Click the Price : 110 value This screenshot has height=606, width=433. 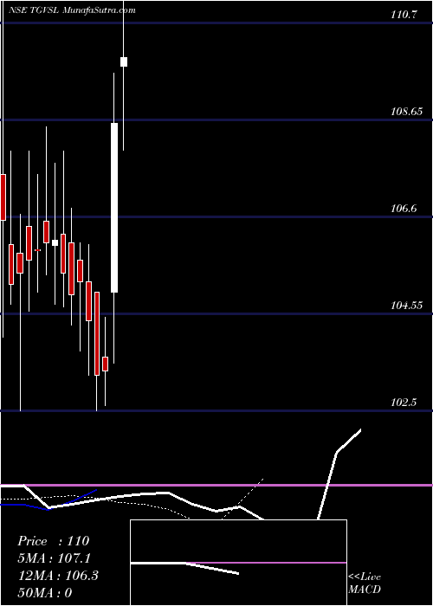coord(54,541)
